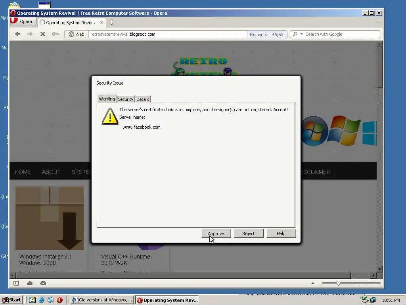
Task: Launch Outlook Express from Quick Launch
Action: 50,300
